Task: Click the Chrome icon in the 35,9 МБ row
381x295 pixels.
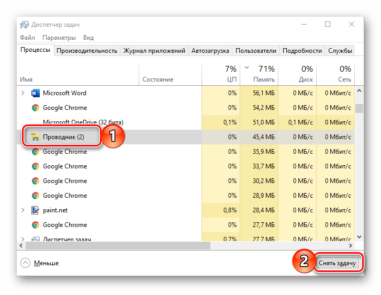Action: click(36, 152)
